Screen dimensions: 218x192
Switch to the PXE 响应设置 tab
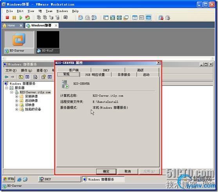(x=95, y=75)
